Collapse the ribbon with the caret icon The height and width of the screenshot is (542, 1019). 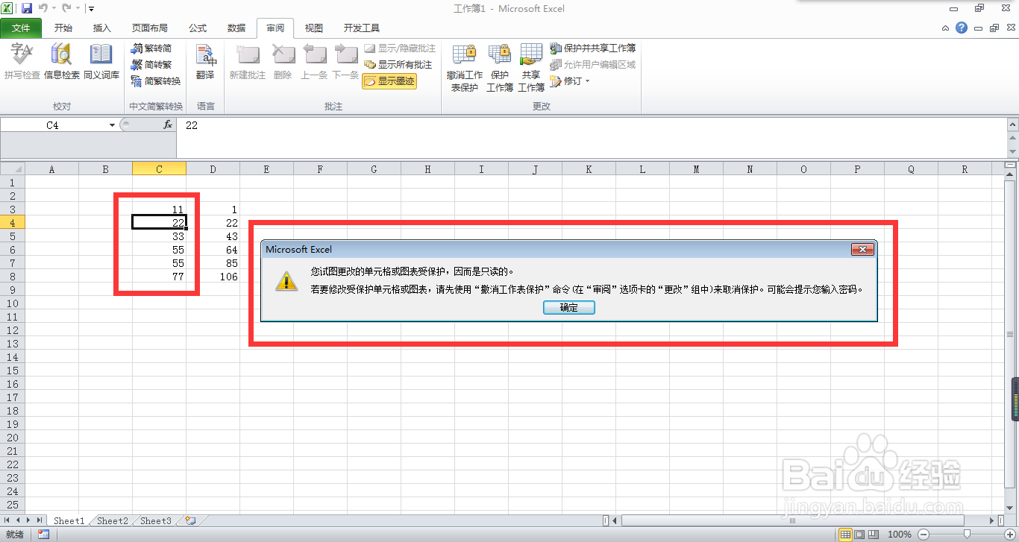(x=946, y=28)
